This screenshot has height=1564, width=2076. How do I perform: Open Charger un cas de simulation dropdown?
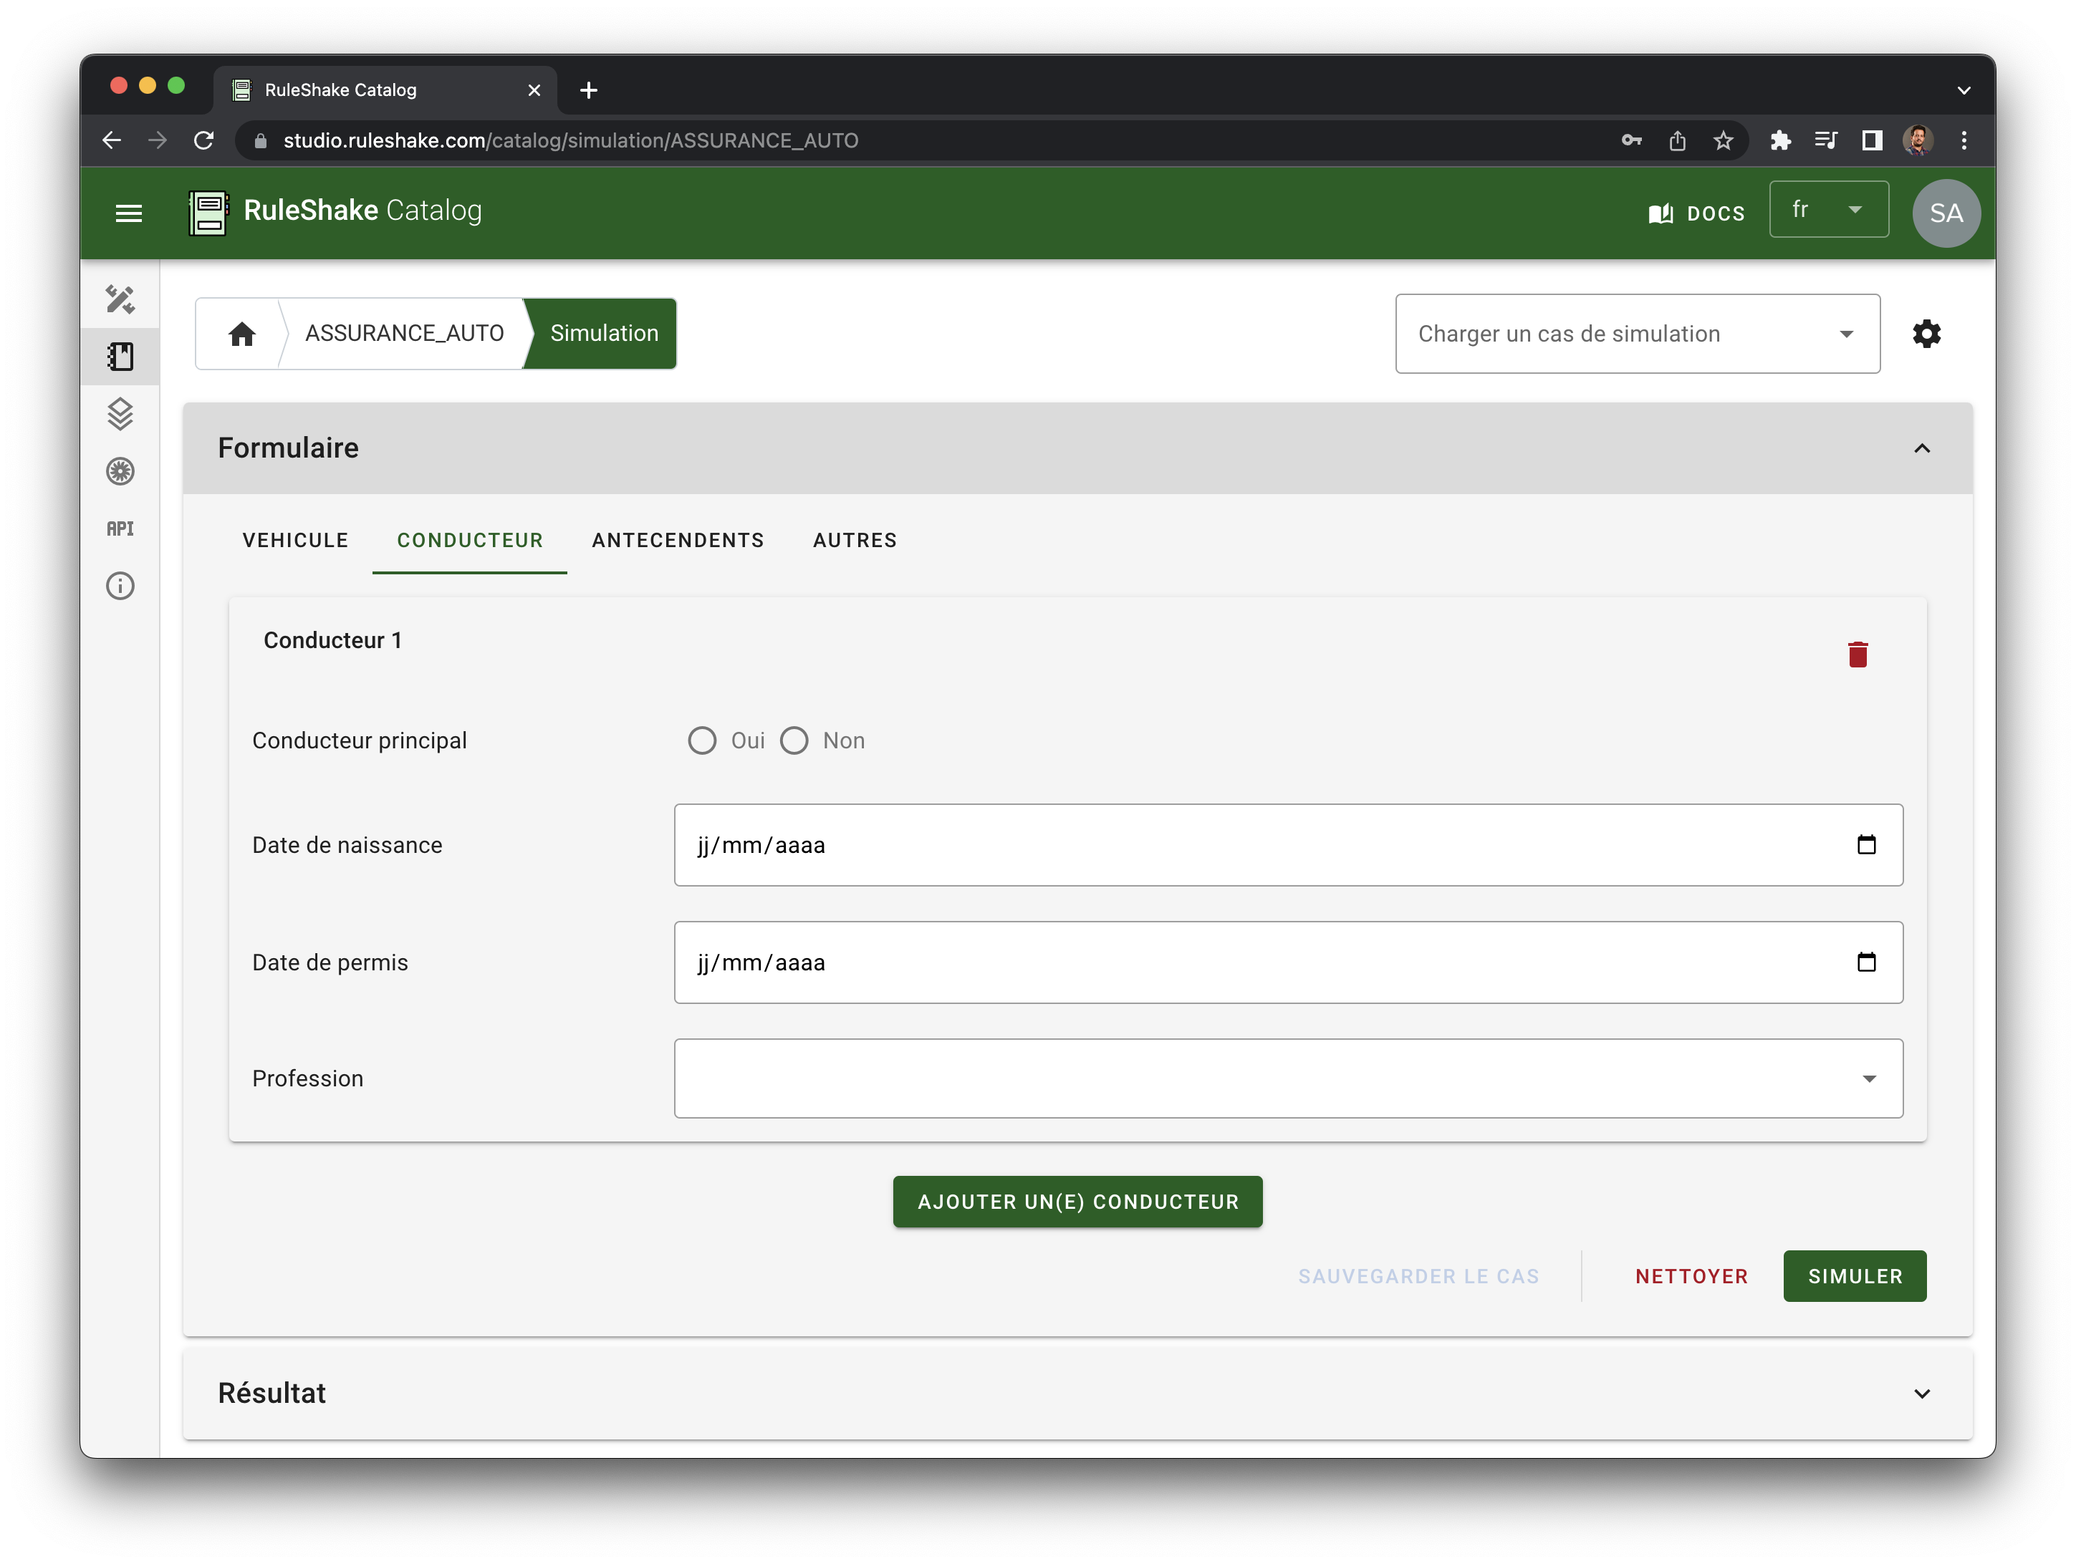click(x=1637, y=334)
